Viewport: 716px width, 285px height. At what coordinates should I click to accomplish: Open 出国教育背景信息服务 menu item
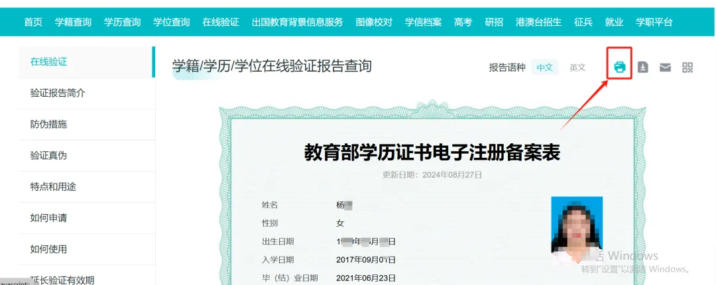297,22
